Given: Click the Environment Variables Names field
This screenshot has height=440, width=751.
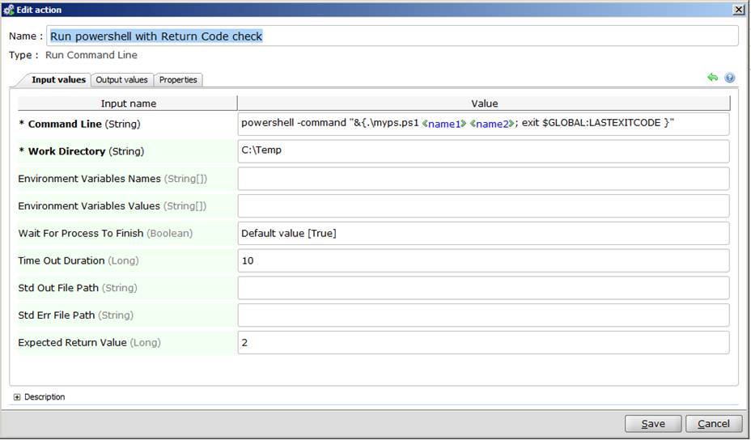Looking at the screenshot, I should tap(483, 179).
